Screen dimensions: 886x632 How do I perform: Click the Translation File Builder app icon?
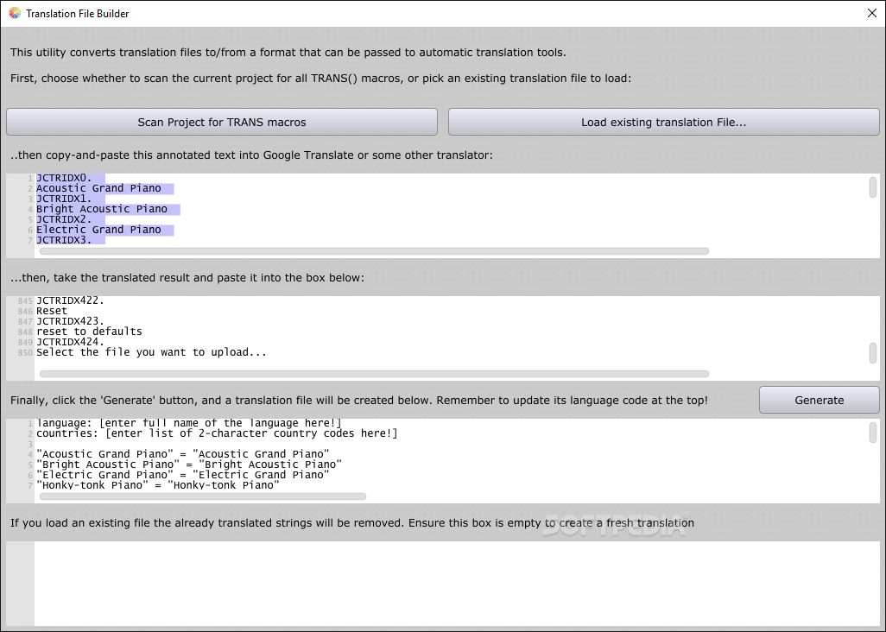point(15,13)
